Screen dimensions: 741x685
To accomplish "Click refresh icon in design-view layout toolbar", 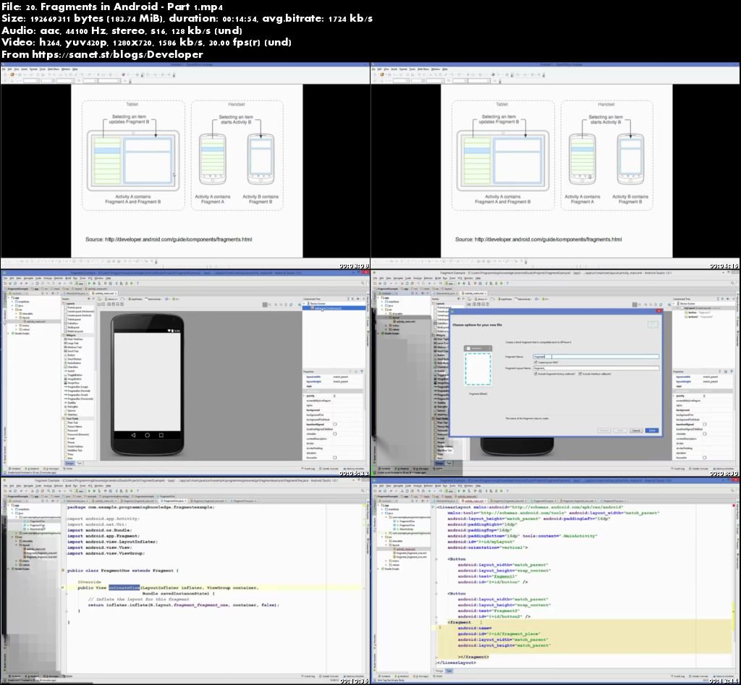I will point(291,305).
